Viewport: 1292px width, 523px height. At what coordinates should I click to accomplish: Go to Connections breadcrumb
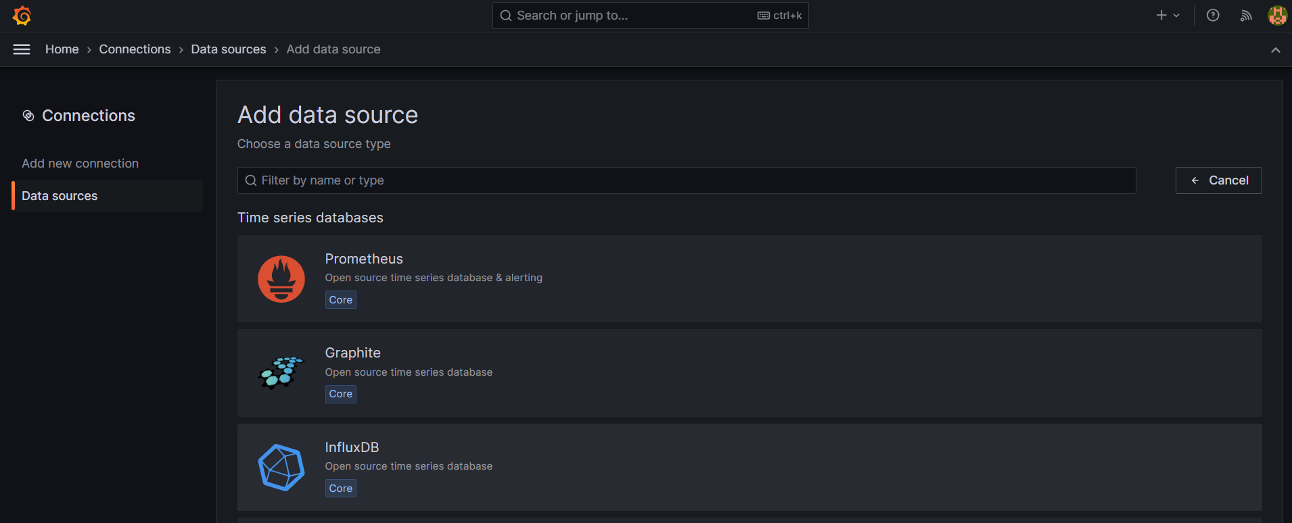click(135, 49)
